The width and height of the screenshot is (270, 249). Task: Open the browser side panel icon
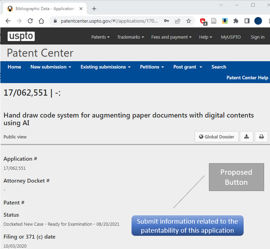click(247, 21)
